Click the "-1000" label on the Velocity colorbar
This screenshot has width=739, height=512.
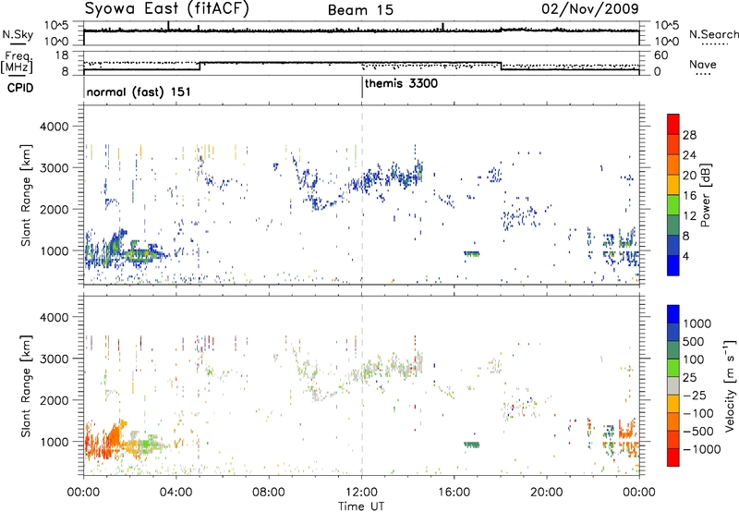click(x=702, y=449)
